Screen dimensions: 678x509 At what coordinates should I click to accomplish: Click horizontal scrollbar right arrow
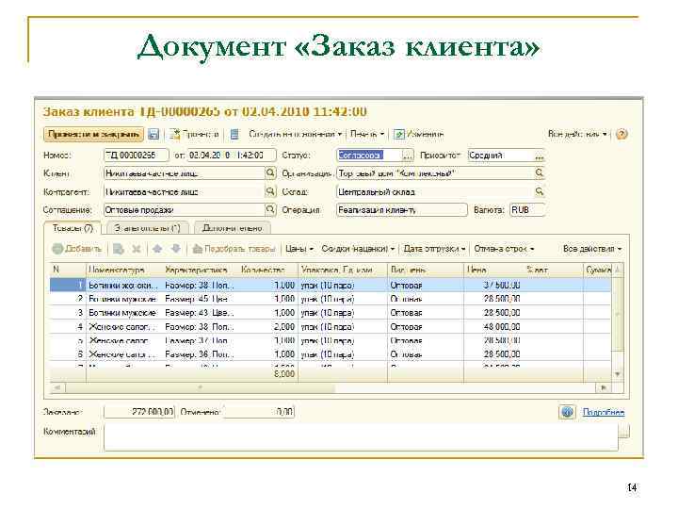click(x=604, y=387)
